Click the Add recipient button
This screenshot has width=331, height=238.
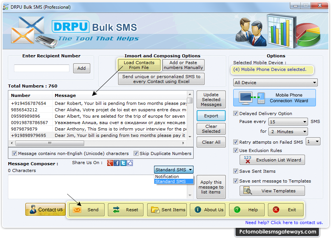[82, 68]
